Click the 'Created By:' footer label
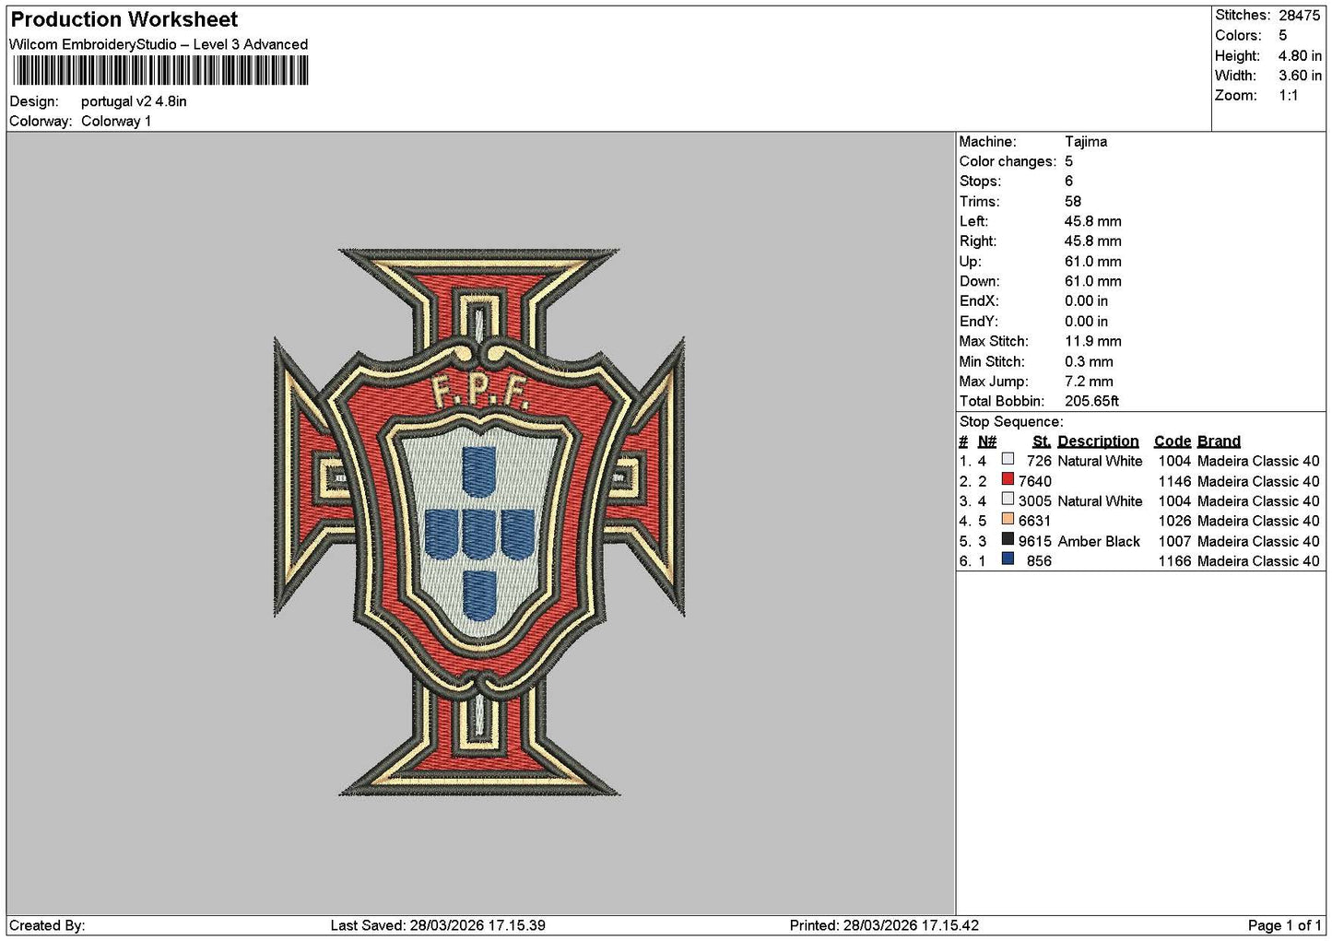 pyautogui.click(x=47, y=925)
